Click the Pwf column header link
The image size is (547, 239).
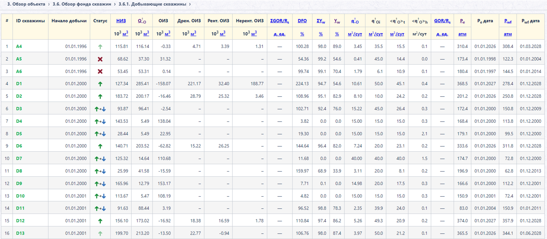pos(508,21)
